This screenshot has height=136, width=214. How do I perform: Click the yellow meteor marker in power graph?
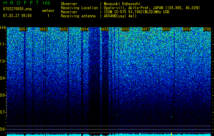(x=171, y=134)
